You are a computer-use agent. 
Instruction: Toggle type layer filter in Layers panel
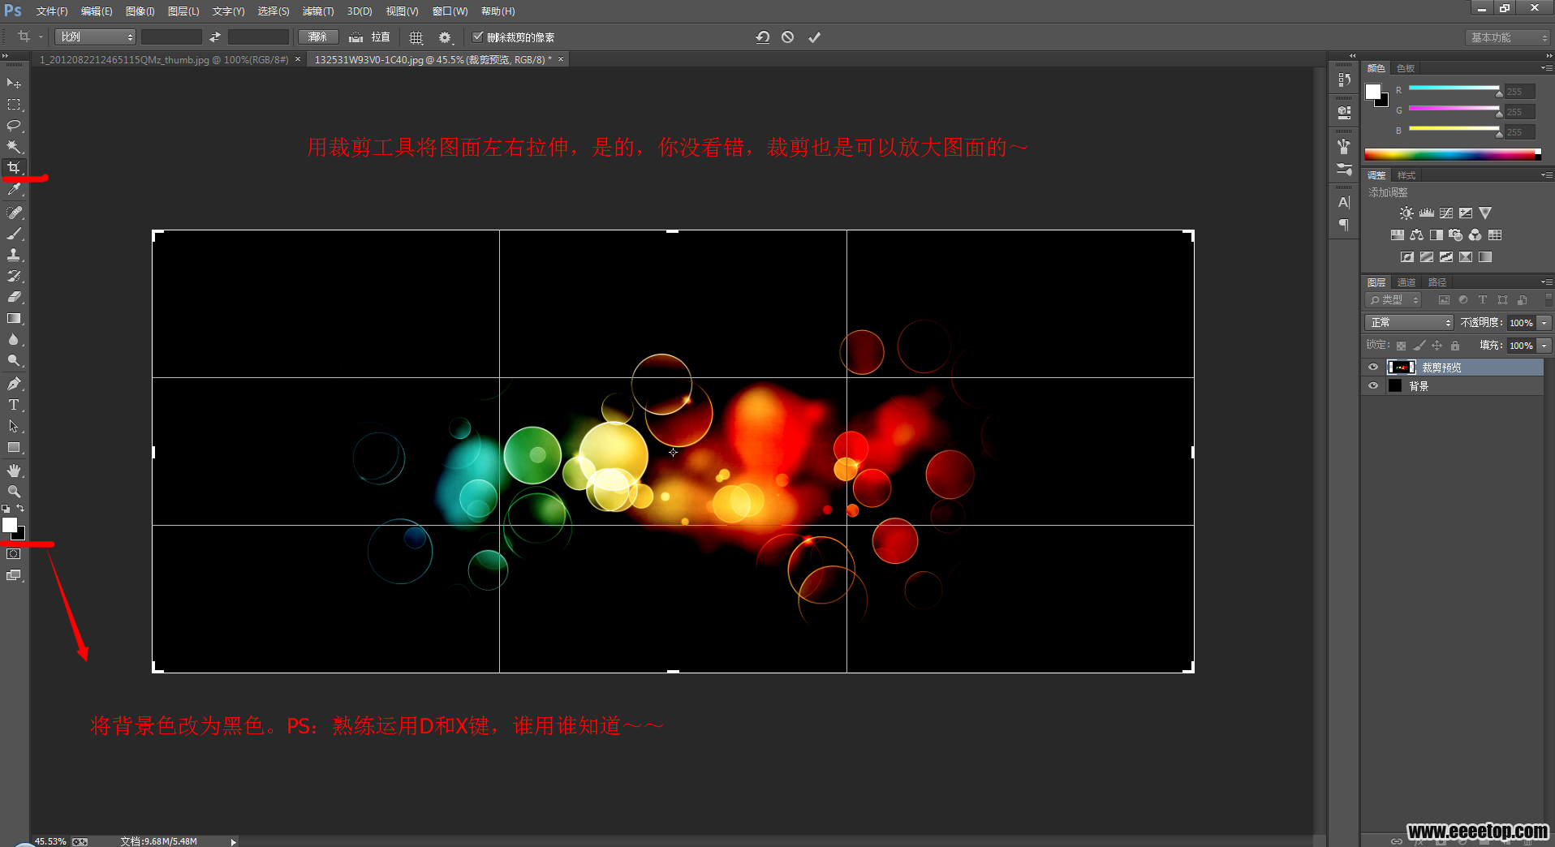(1483, 300)
